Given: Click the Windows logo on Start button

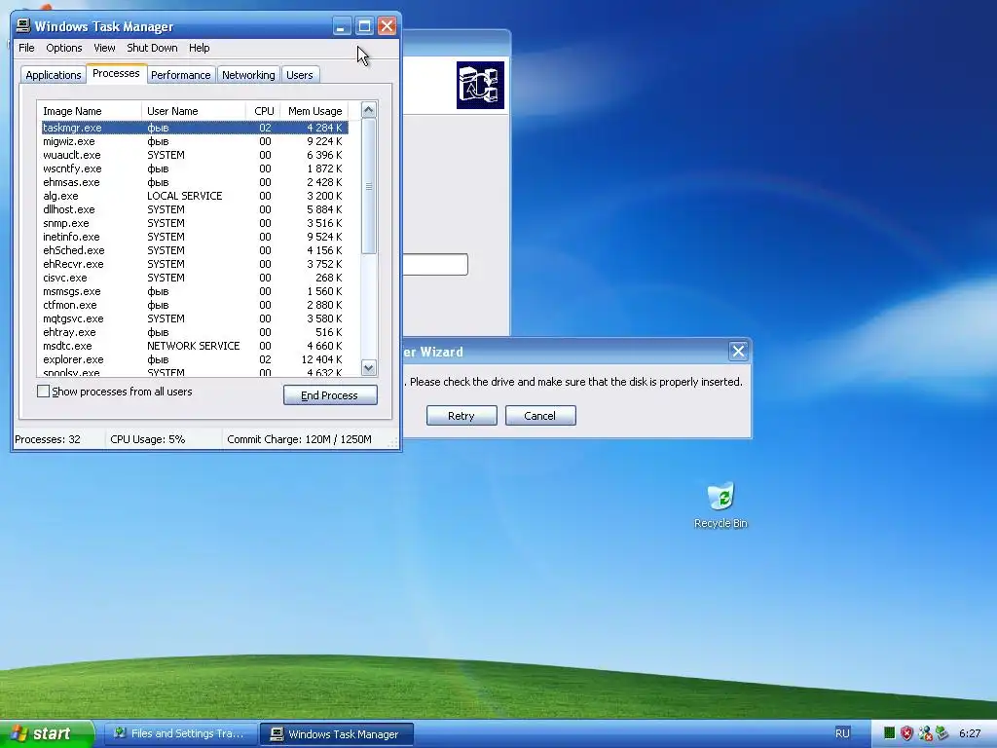Looking at the screenshot, I should pos(19,733).
